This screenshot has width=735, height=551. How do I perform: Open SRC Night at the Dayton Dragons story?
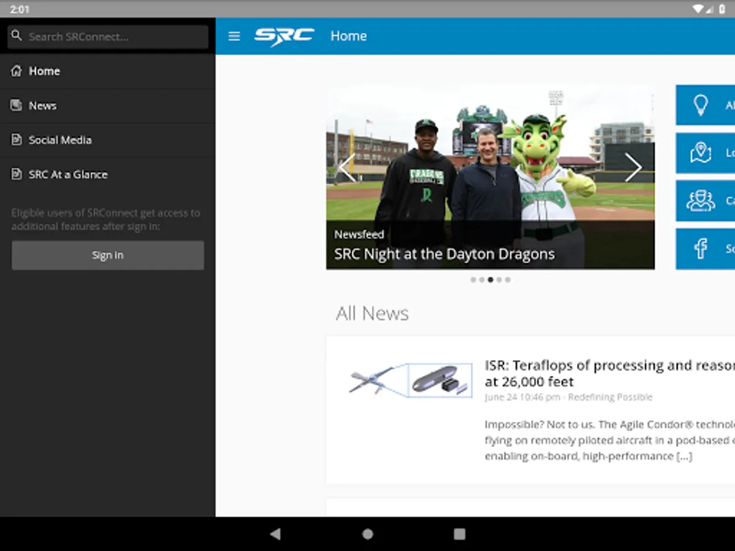[445, 254]
